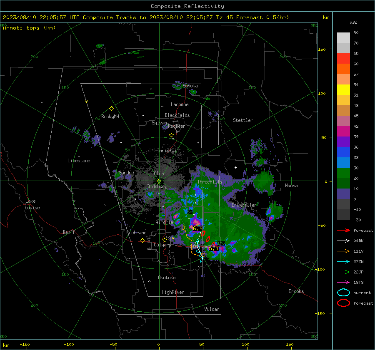Click the Stettler city label
The height and width of the screenshot is (350, 375).
point(243,120)
